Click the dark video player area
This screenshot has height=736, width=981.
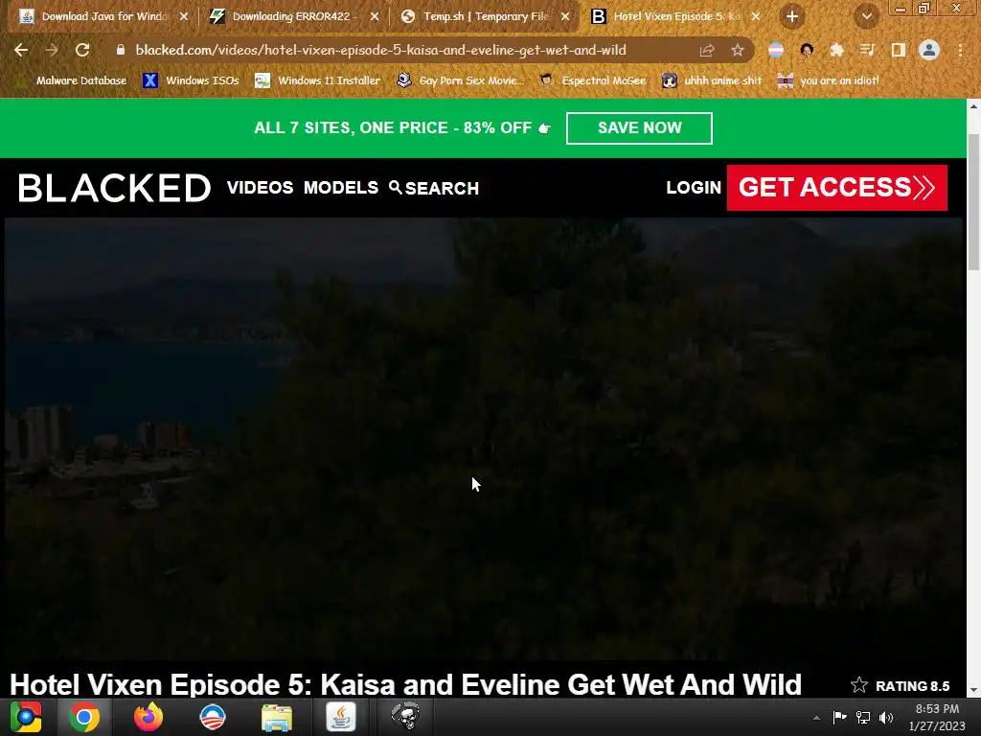484,438
